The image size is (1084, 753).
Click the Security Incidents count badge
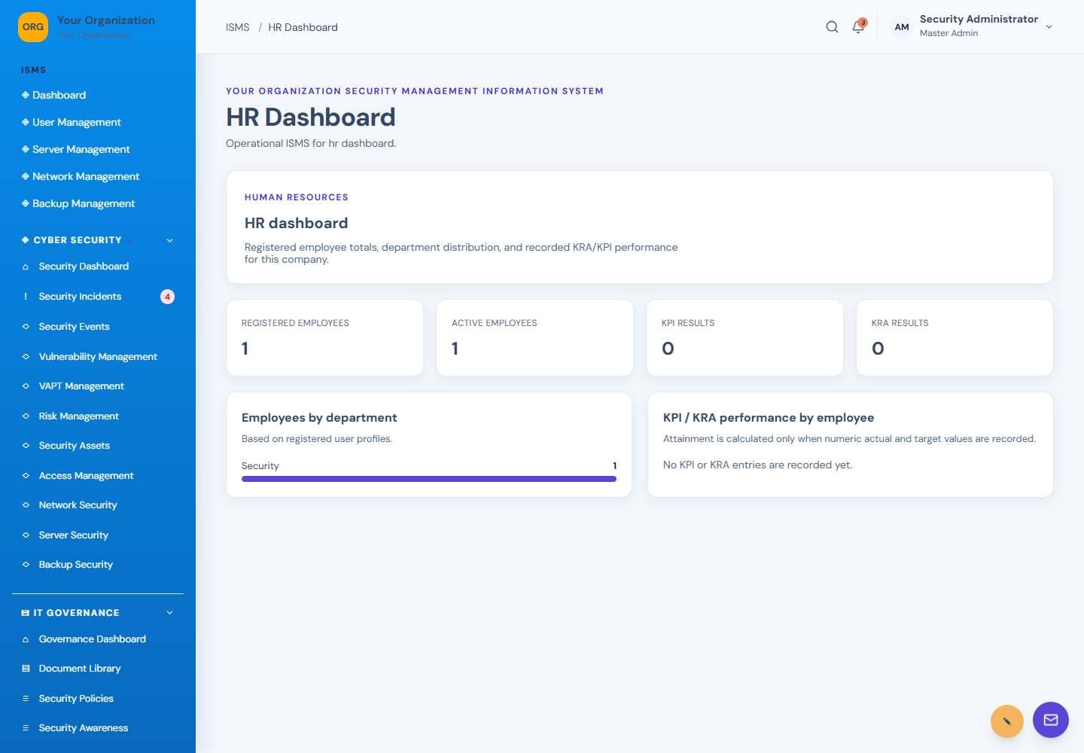pos(167,297)
